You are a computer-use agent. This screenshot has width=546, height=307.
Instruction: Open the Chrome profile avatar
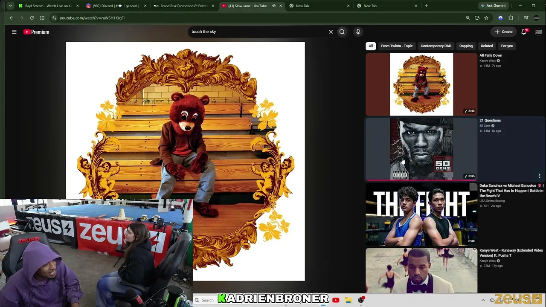(537, 18)
